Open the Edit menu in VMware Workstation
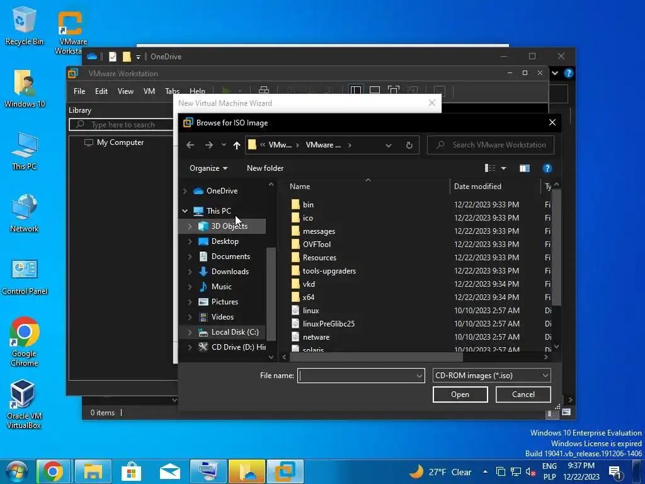This screenshot has height=484, width=645. [101, 91]
